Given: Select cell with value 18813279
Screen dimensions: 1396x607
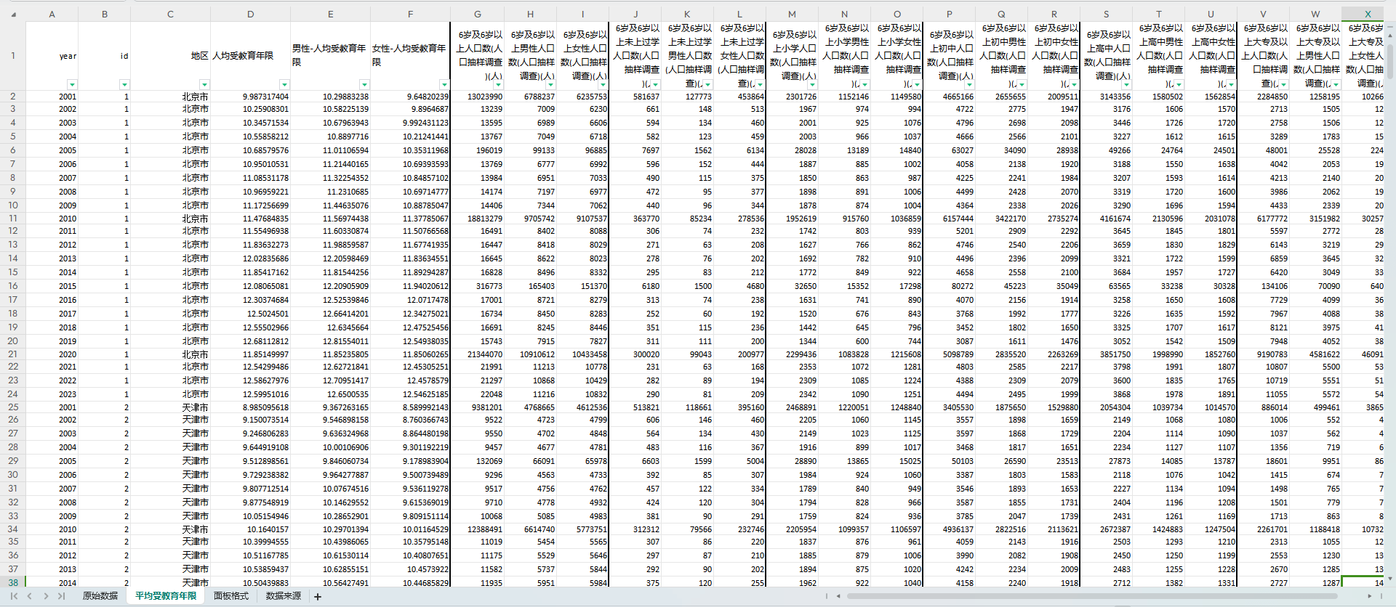Looking at the screenshot, I should 477,219.
